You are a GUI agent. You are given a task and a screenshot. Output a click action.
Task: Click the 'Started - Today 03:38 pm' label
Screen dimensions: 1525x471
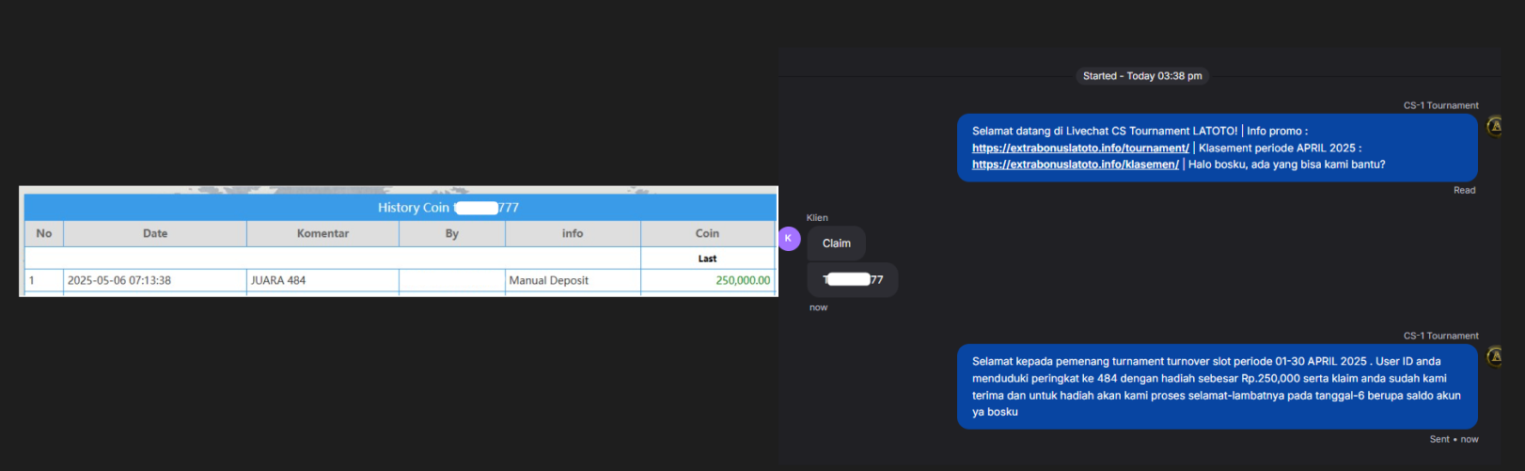tap(1142, 76)
